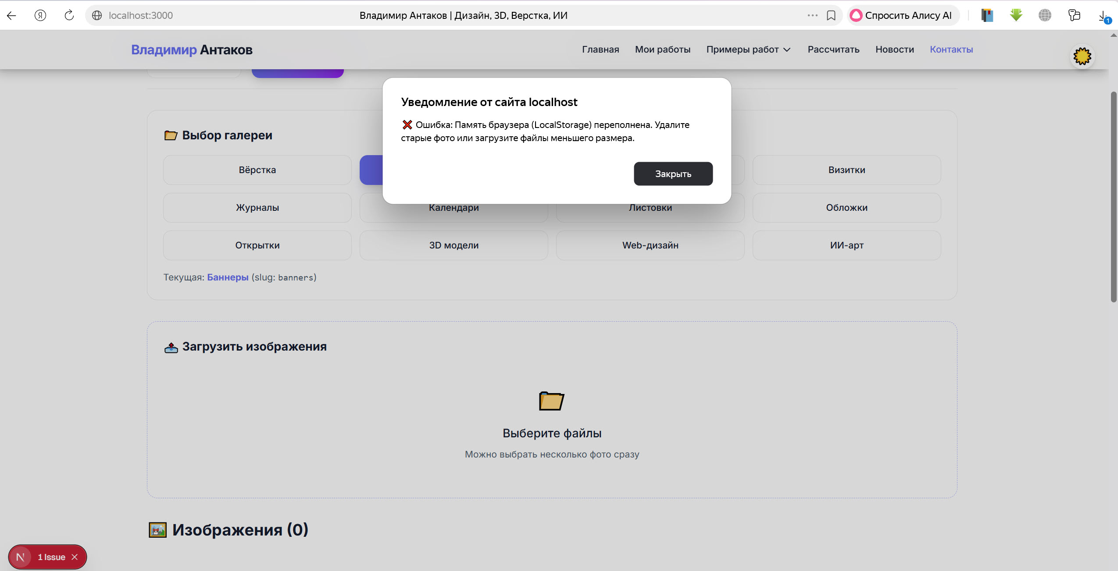Click the folder icon near Выбор галереи
Image resolution: width=1118 pixels, height=571 pixels.
pyautogui.click(x=171, y=135)
